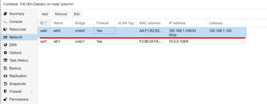
Task: Select the Task History list icon
Action: tap(5, 60)
